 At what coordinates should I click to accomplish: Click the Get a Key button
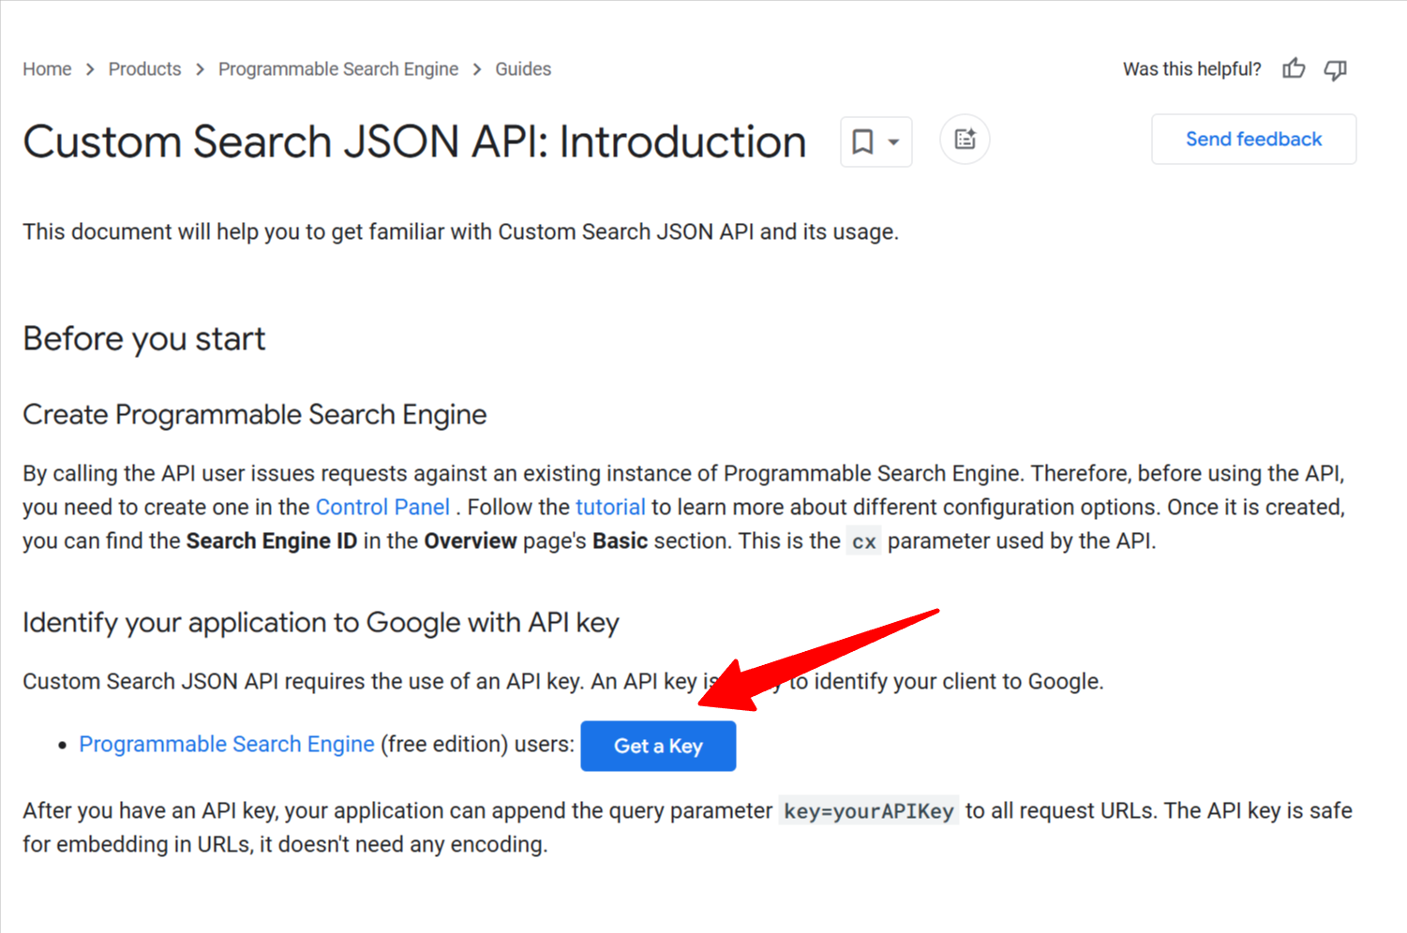[658, 746]
